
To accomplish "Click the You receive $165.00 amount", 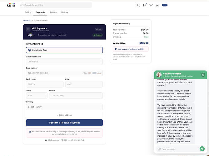I will click(144, 43).
